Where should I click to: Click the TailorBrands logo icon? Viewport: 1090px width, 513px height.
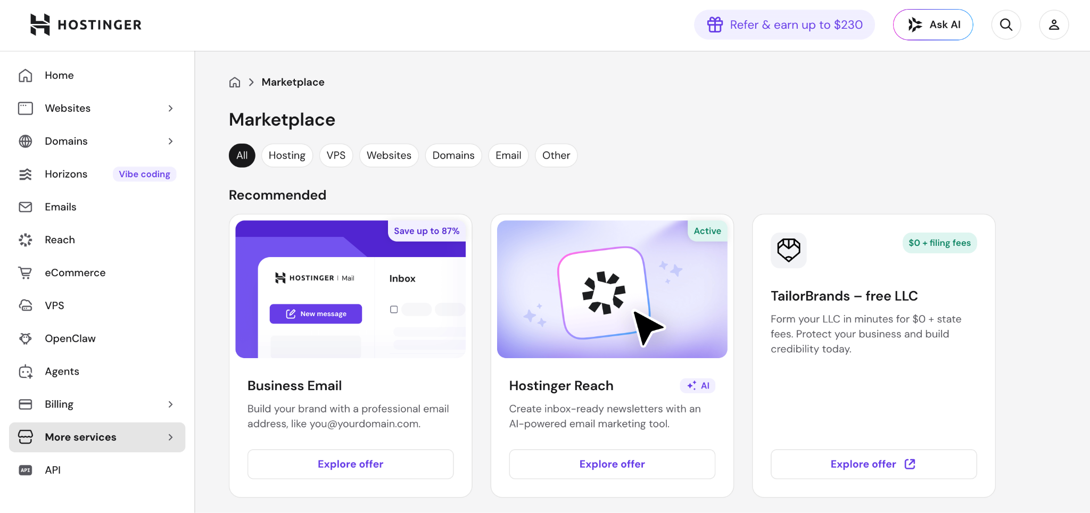coord(789,250)
